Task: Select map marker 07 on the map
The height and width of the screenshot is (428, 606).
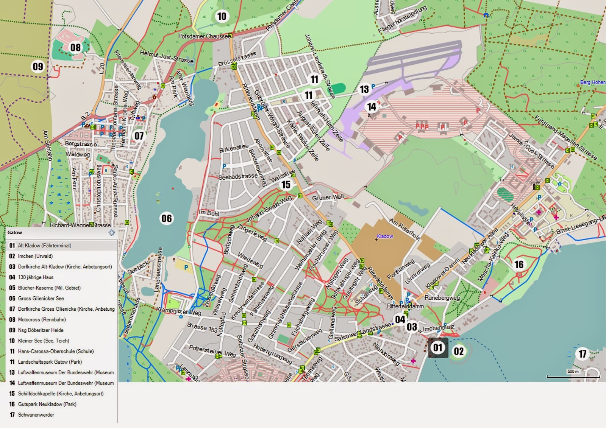Action: 139,136
